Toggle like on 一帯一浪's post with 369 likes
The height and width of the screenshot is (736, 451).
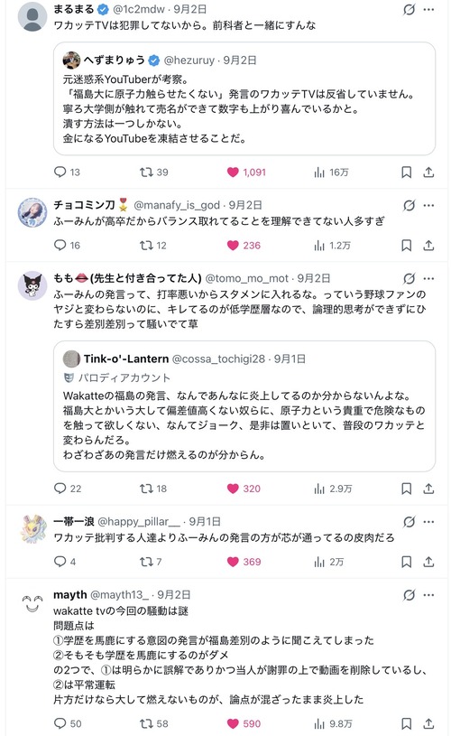(x=244, y=562)
